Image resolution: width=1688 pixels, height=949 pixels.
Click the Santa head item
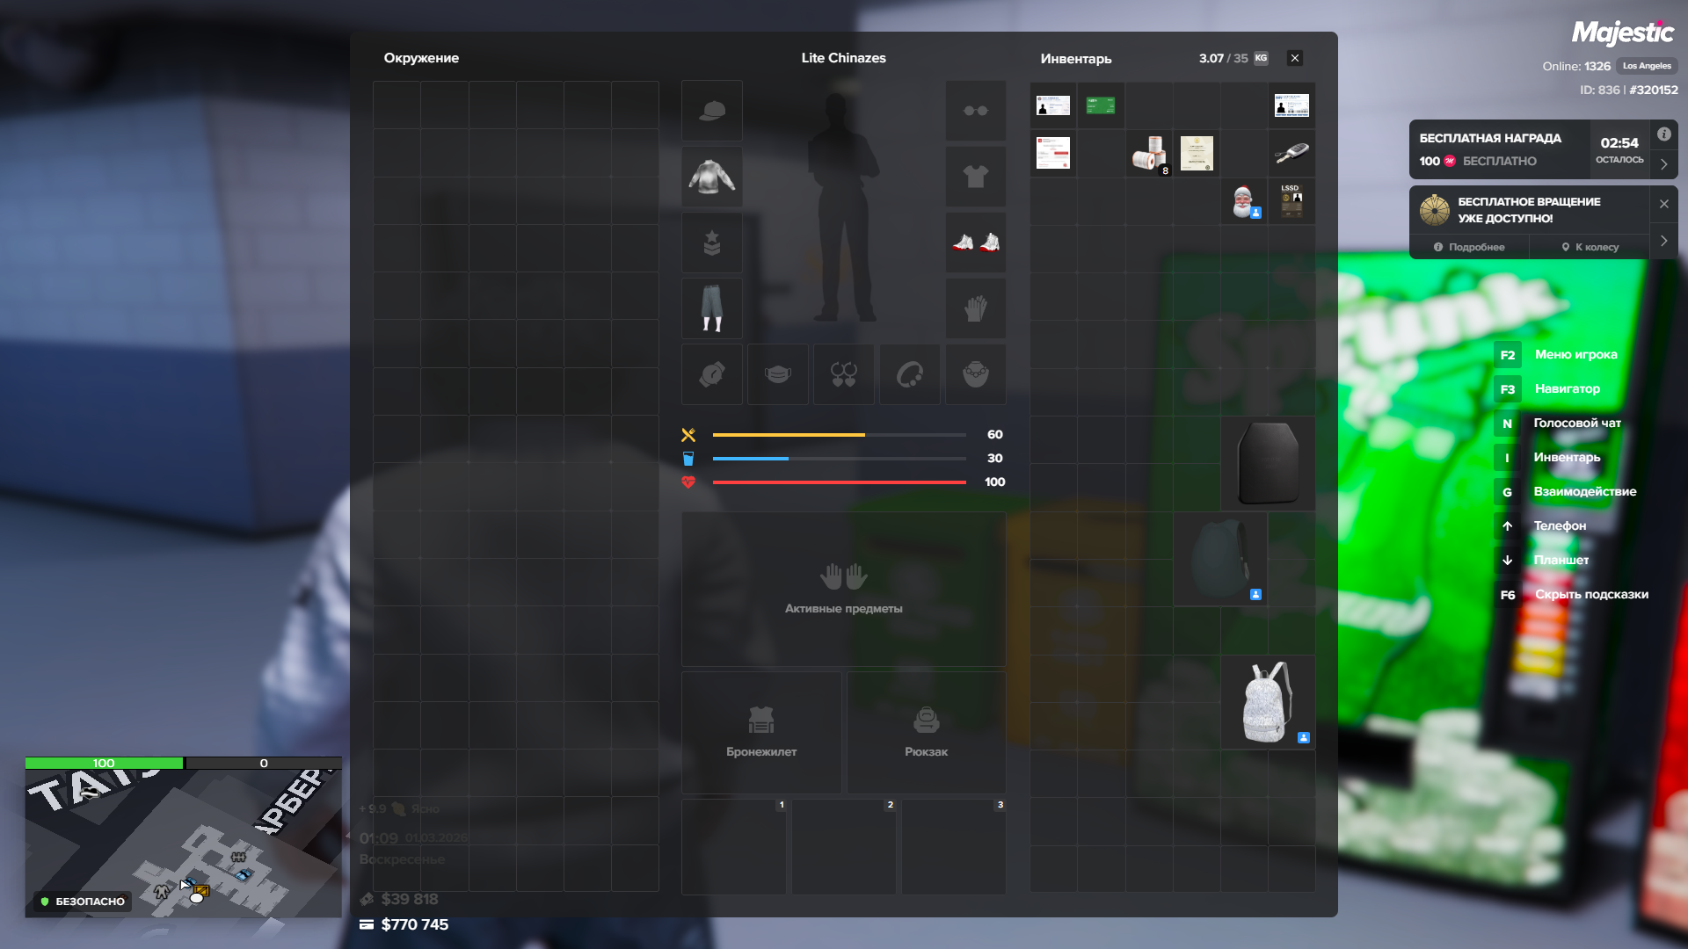(x=1243, y=201)
